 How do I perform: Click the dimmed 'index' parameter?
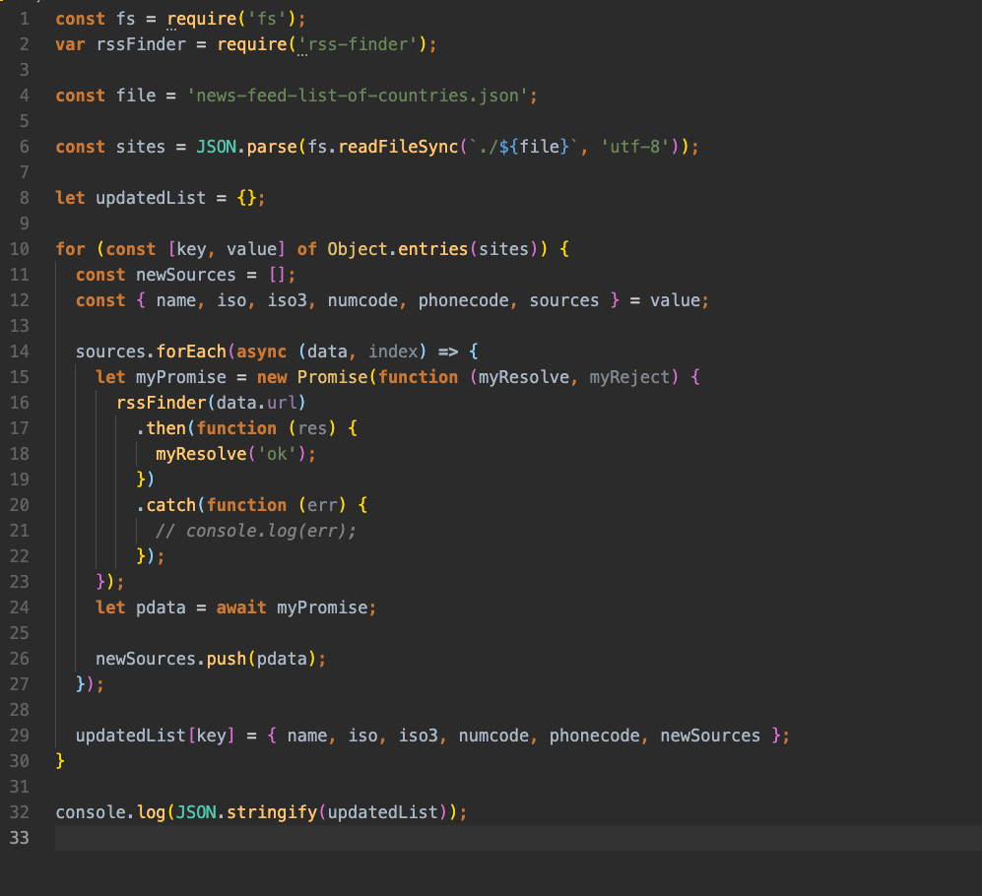click(393, 352)
